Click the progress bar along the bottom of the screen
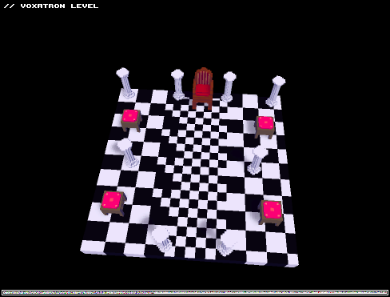390x297 pixels. [195, 292]
